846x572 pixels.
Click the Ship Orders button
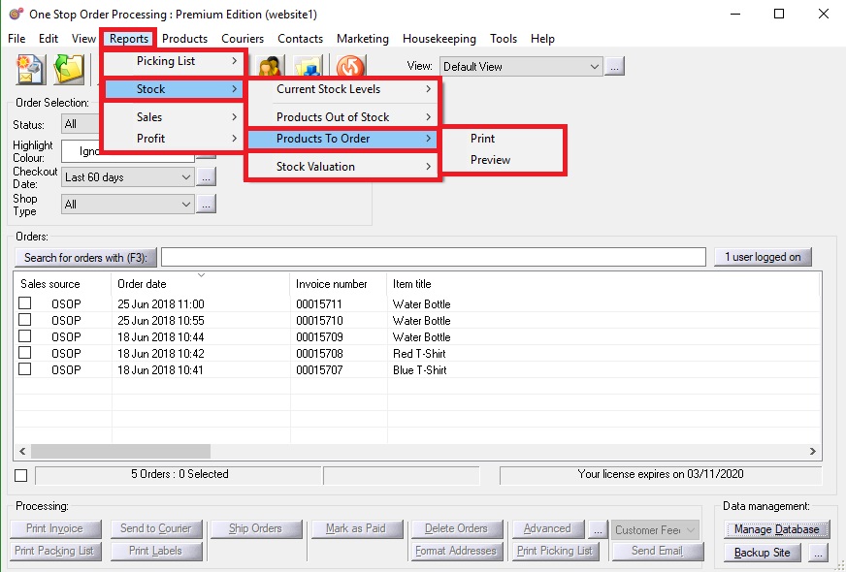256,529
